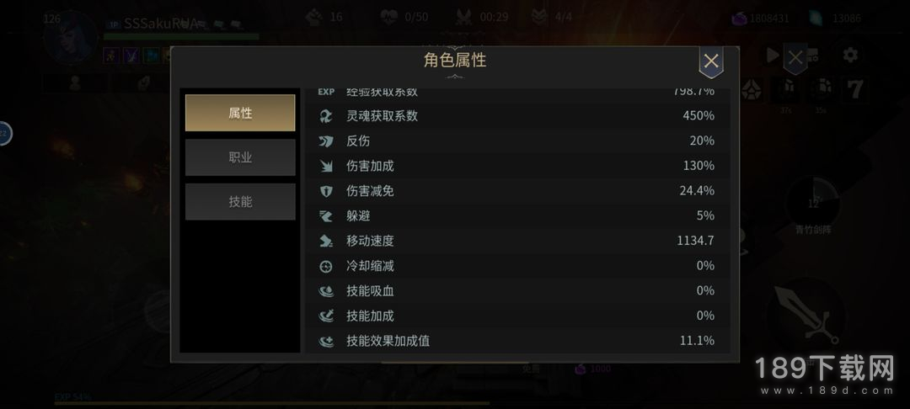Click the 反伤 reflect damage icon

(326, 141)
